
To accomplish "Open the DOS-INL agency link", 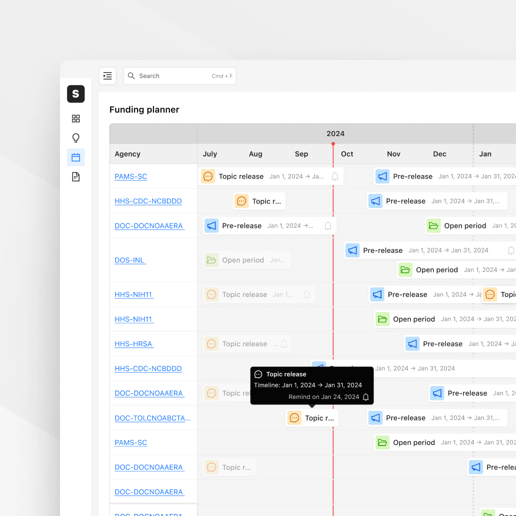I will 130,259.
